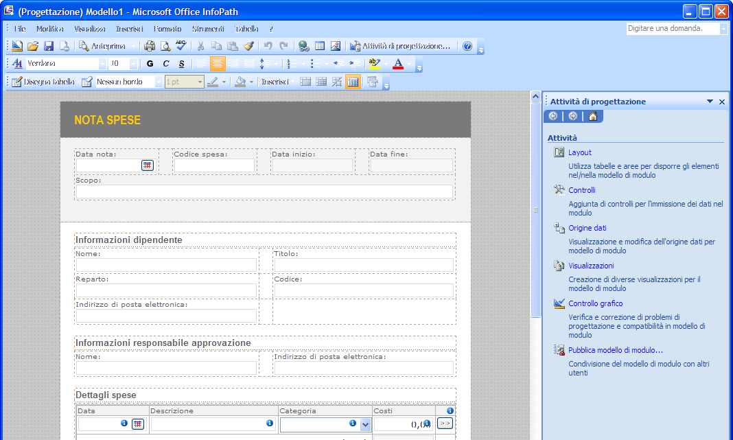Screen dimensions: 733x440
Task: Open a file with the folder icon
Action: click(33, 46)
